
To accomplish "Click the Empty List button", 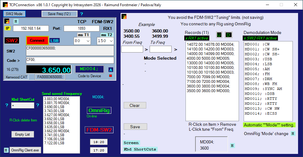I will [23, 134].
